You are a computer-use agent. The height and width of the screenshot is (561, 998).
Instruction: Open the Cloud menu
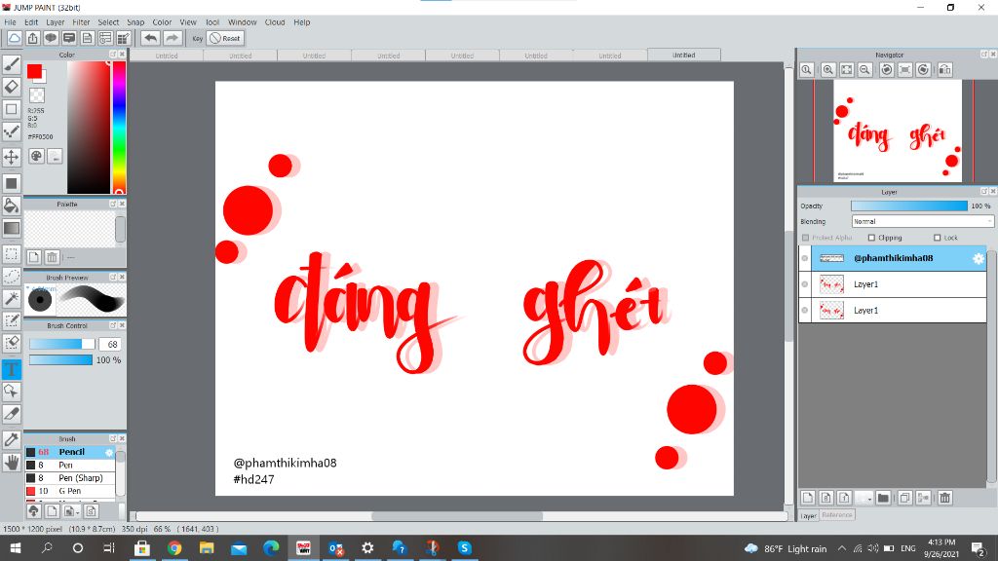point(275,22)
